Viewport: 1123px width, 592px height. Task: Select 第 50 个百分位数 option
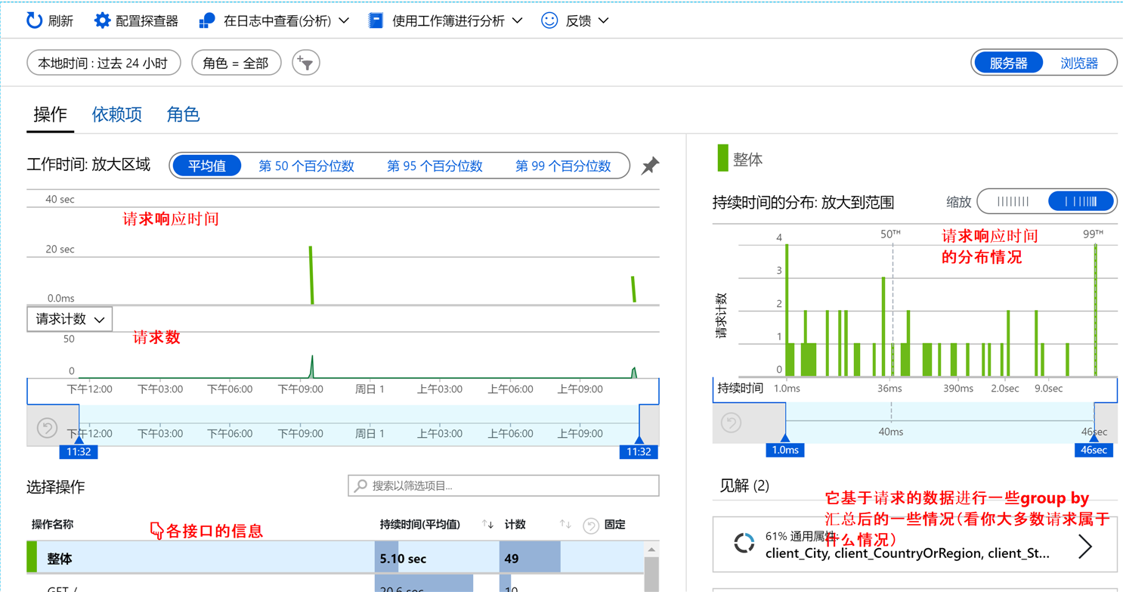pos(306,166)
